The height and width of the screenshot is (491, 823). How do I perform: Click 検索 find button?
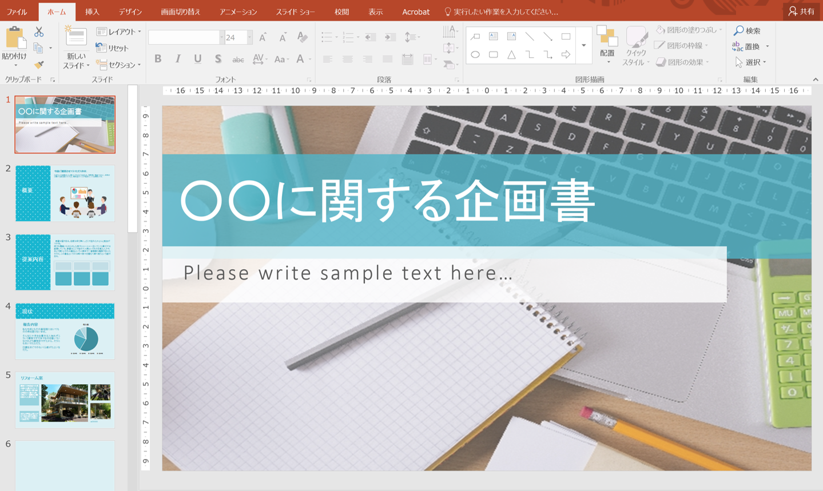click(x=747, y=30)
